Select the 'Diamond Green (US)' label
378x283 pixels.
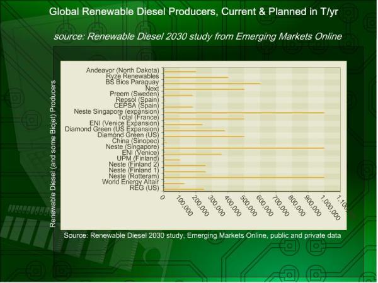coord(128,135)
